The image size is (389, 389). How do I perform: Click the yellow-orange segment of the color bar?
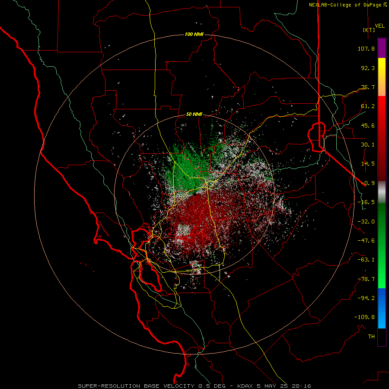click(x=382, y=77)
